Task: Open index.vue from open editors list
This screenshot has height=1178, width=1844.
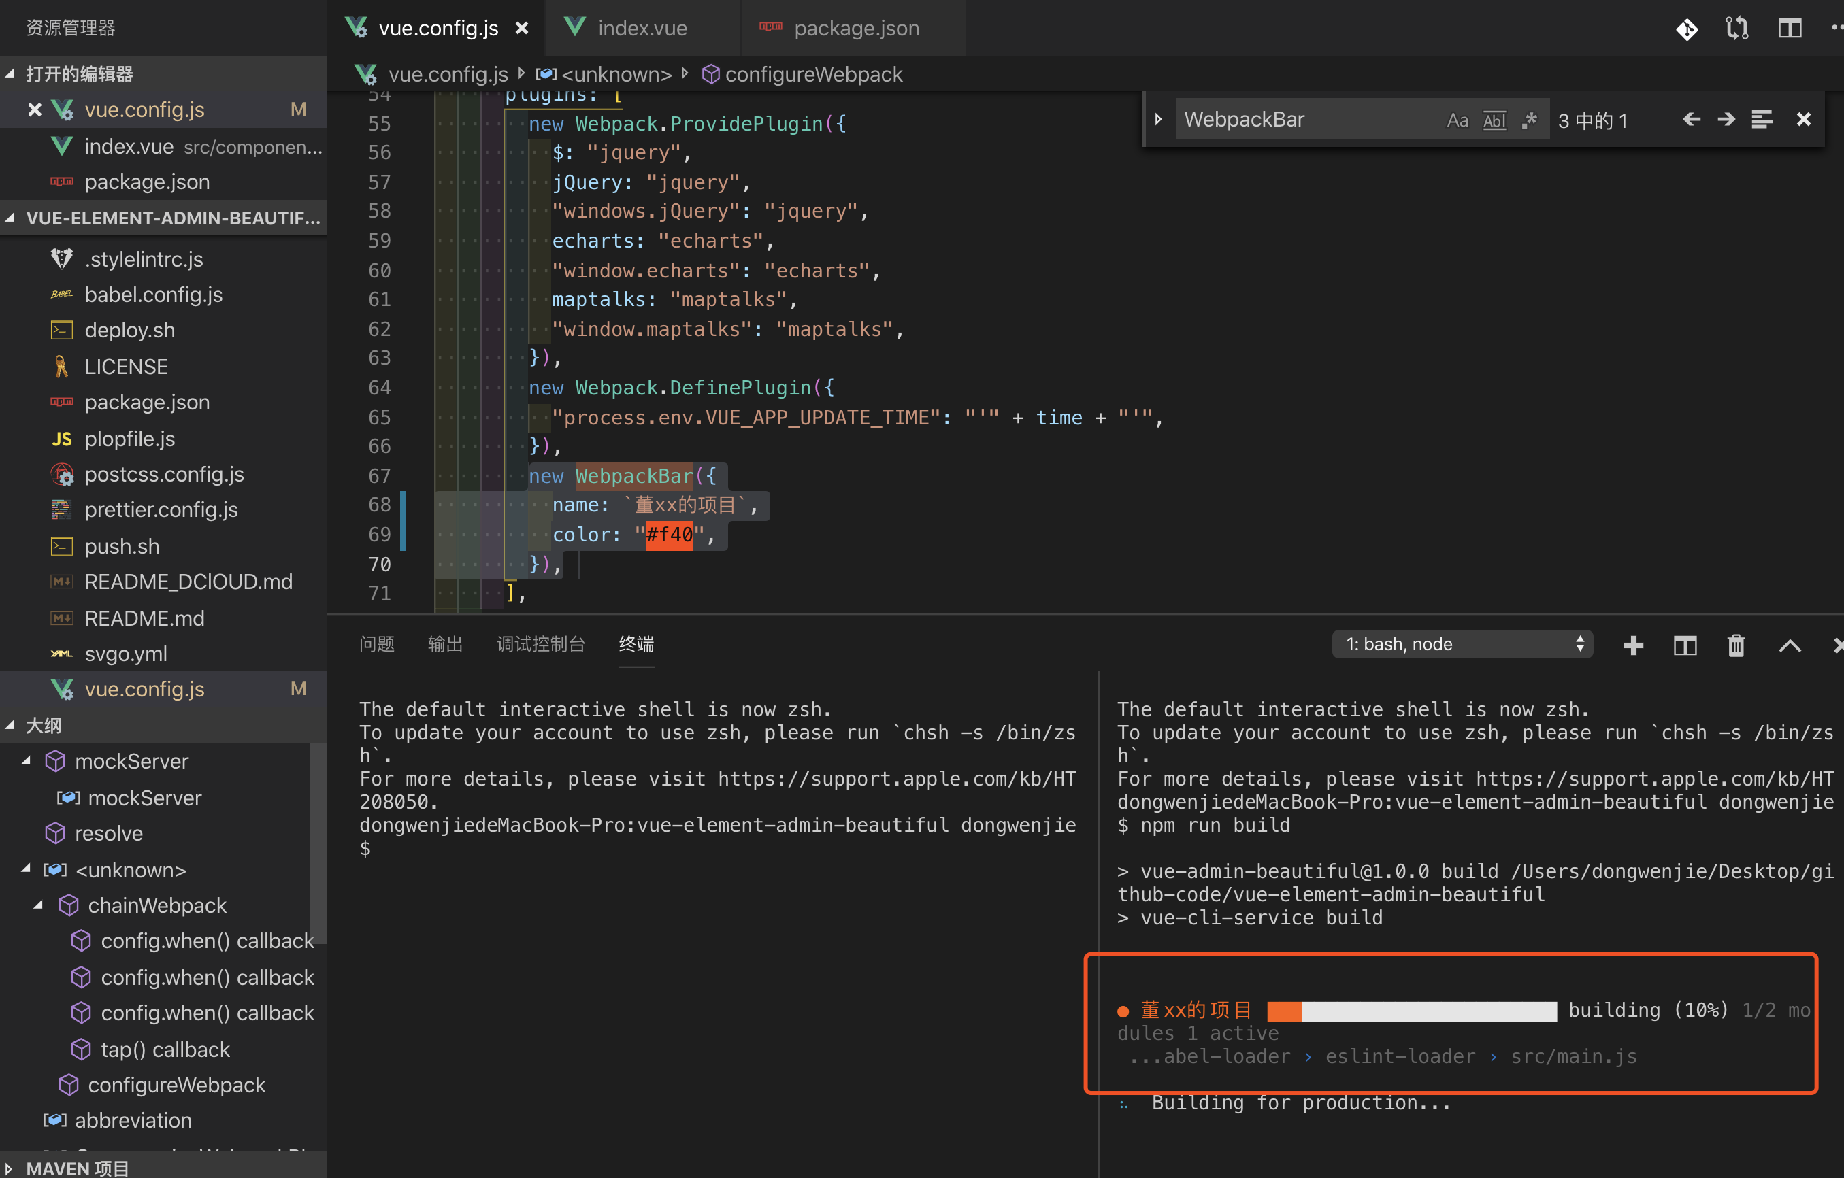Action: pos(163,146)
